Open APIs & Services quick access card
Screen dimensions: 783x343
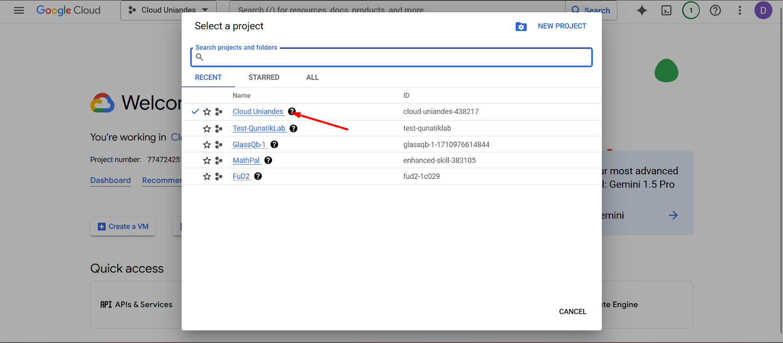click(x=137, y=304)
